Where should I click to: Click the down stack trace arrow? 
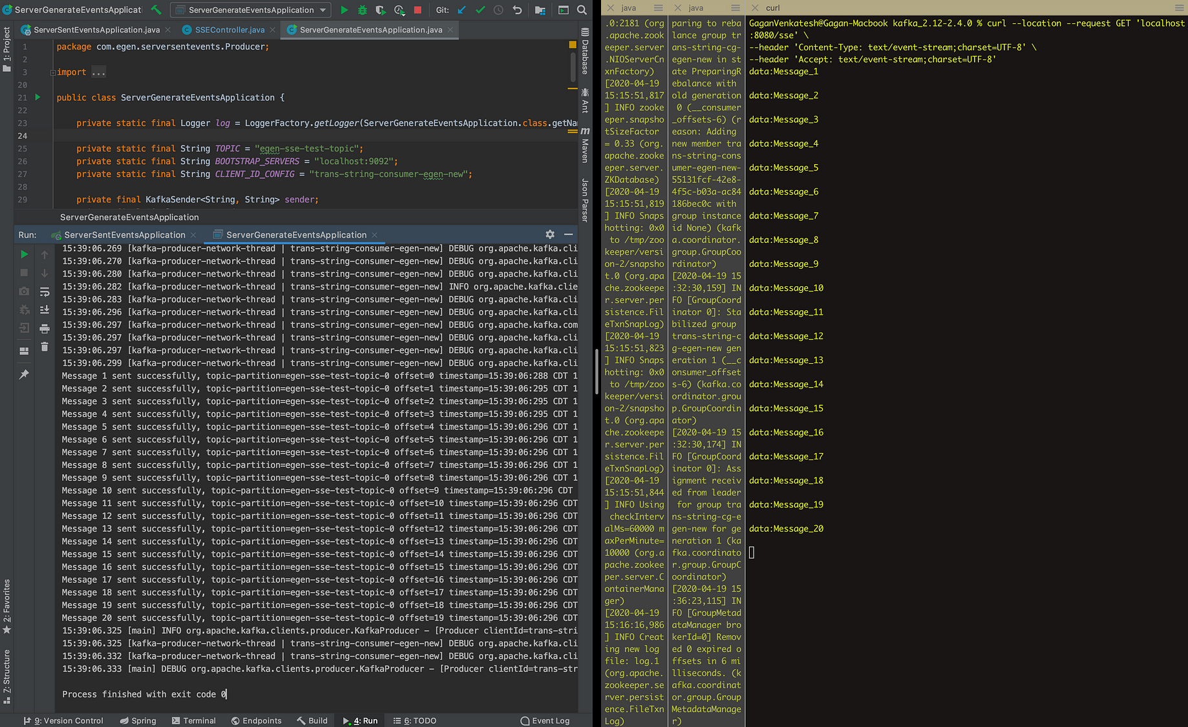45,273
